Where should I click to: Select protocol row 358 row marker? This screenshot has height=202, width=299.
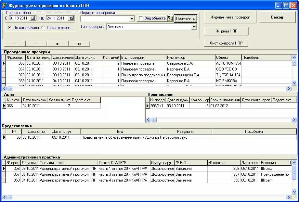pyautogui.click(x=4, y=180)
